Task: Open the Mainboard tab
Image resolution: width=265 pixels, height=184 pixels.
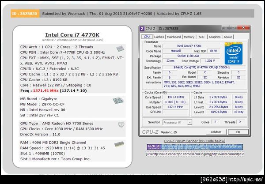Action: [x=174, y=37]
